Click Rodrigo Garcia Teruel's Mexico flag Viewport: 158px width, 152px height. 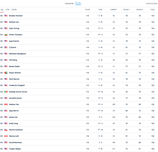click(6, 92)
